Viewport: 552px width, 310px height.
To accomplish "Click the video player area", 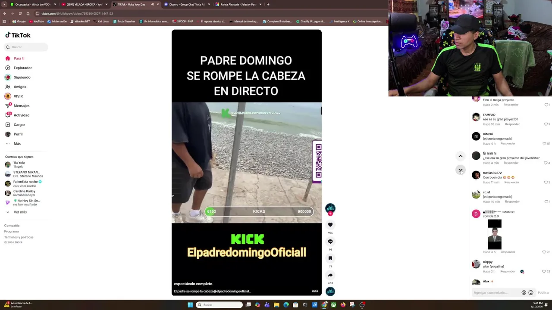I will tap(247, 163).
